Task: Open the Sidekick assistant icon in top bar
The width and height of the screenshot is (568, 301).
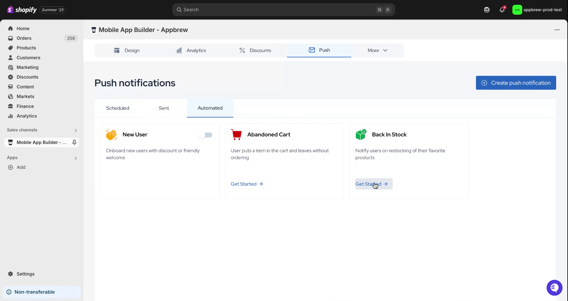Action: click(x=487, y=10)
